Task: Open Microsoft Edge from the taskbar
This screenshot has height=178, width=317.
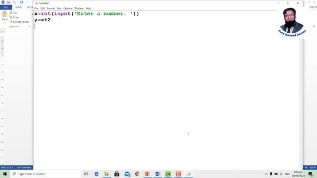Action: click(97, 174)
